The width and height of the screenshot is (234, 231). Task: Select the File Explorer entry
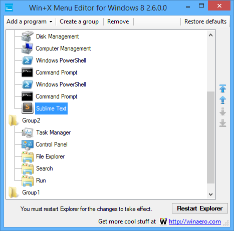(50, 156)
